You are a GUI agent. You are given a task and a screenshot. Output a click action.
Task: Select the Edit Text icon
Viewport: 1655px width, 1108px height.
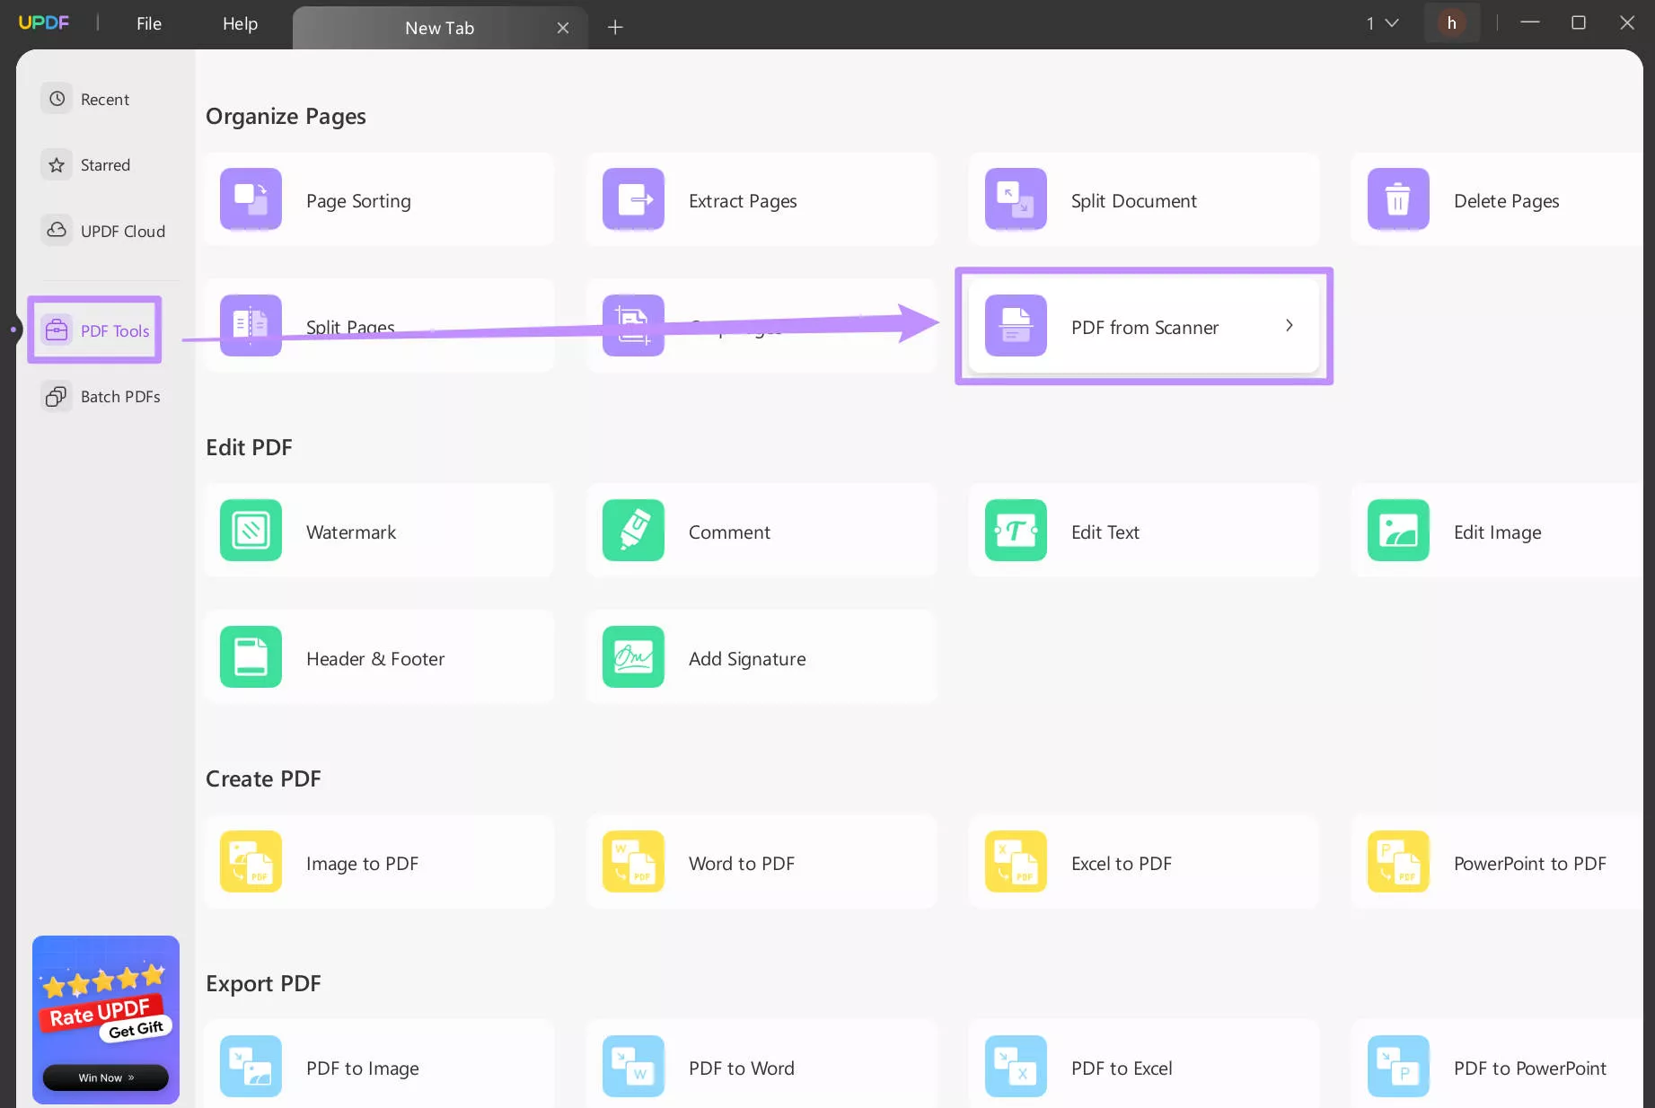(1016, 531)
